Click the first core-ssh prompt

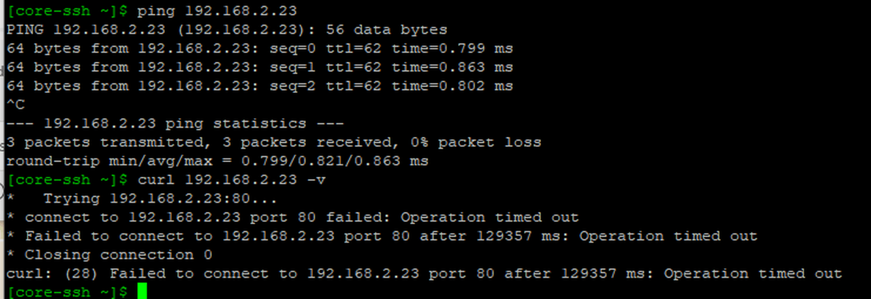point(67,10)
